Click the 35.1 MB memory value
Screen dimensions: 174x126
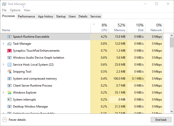pyautogui.click(x=120, y=93)
